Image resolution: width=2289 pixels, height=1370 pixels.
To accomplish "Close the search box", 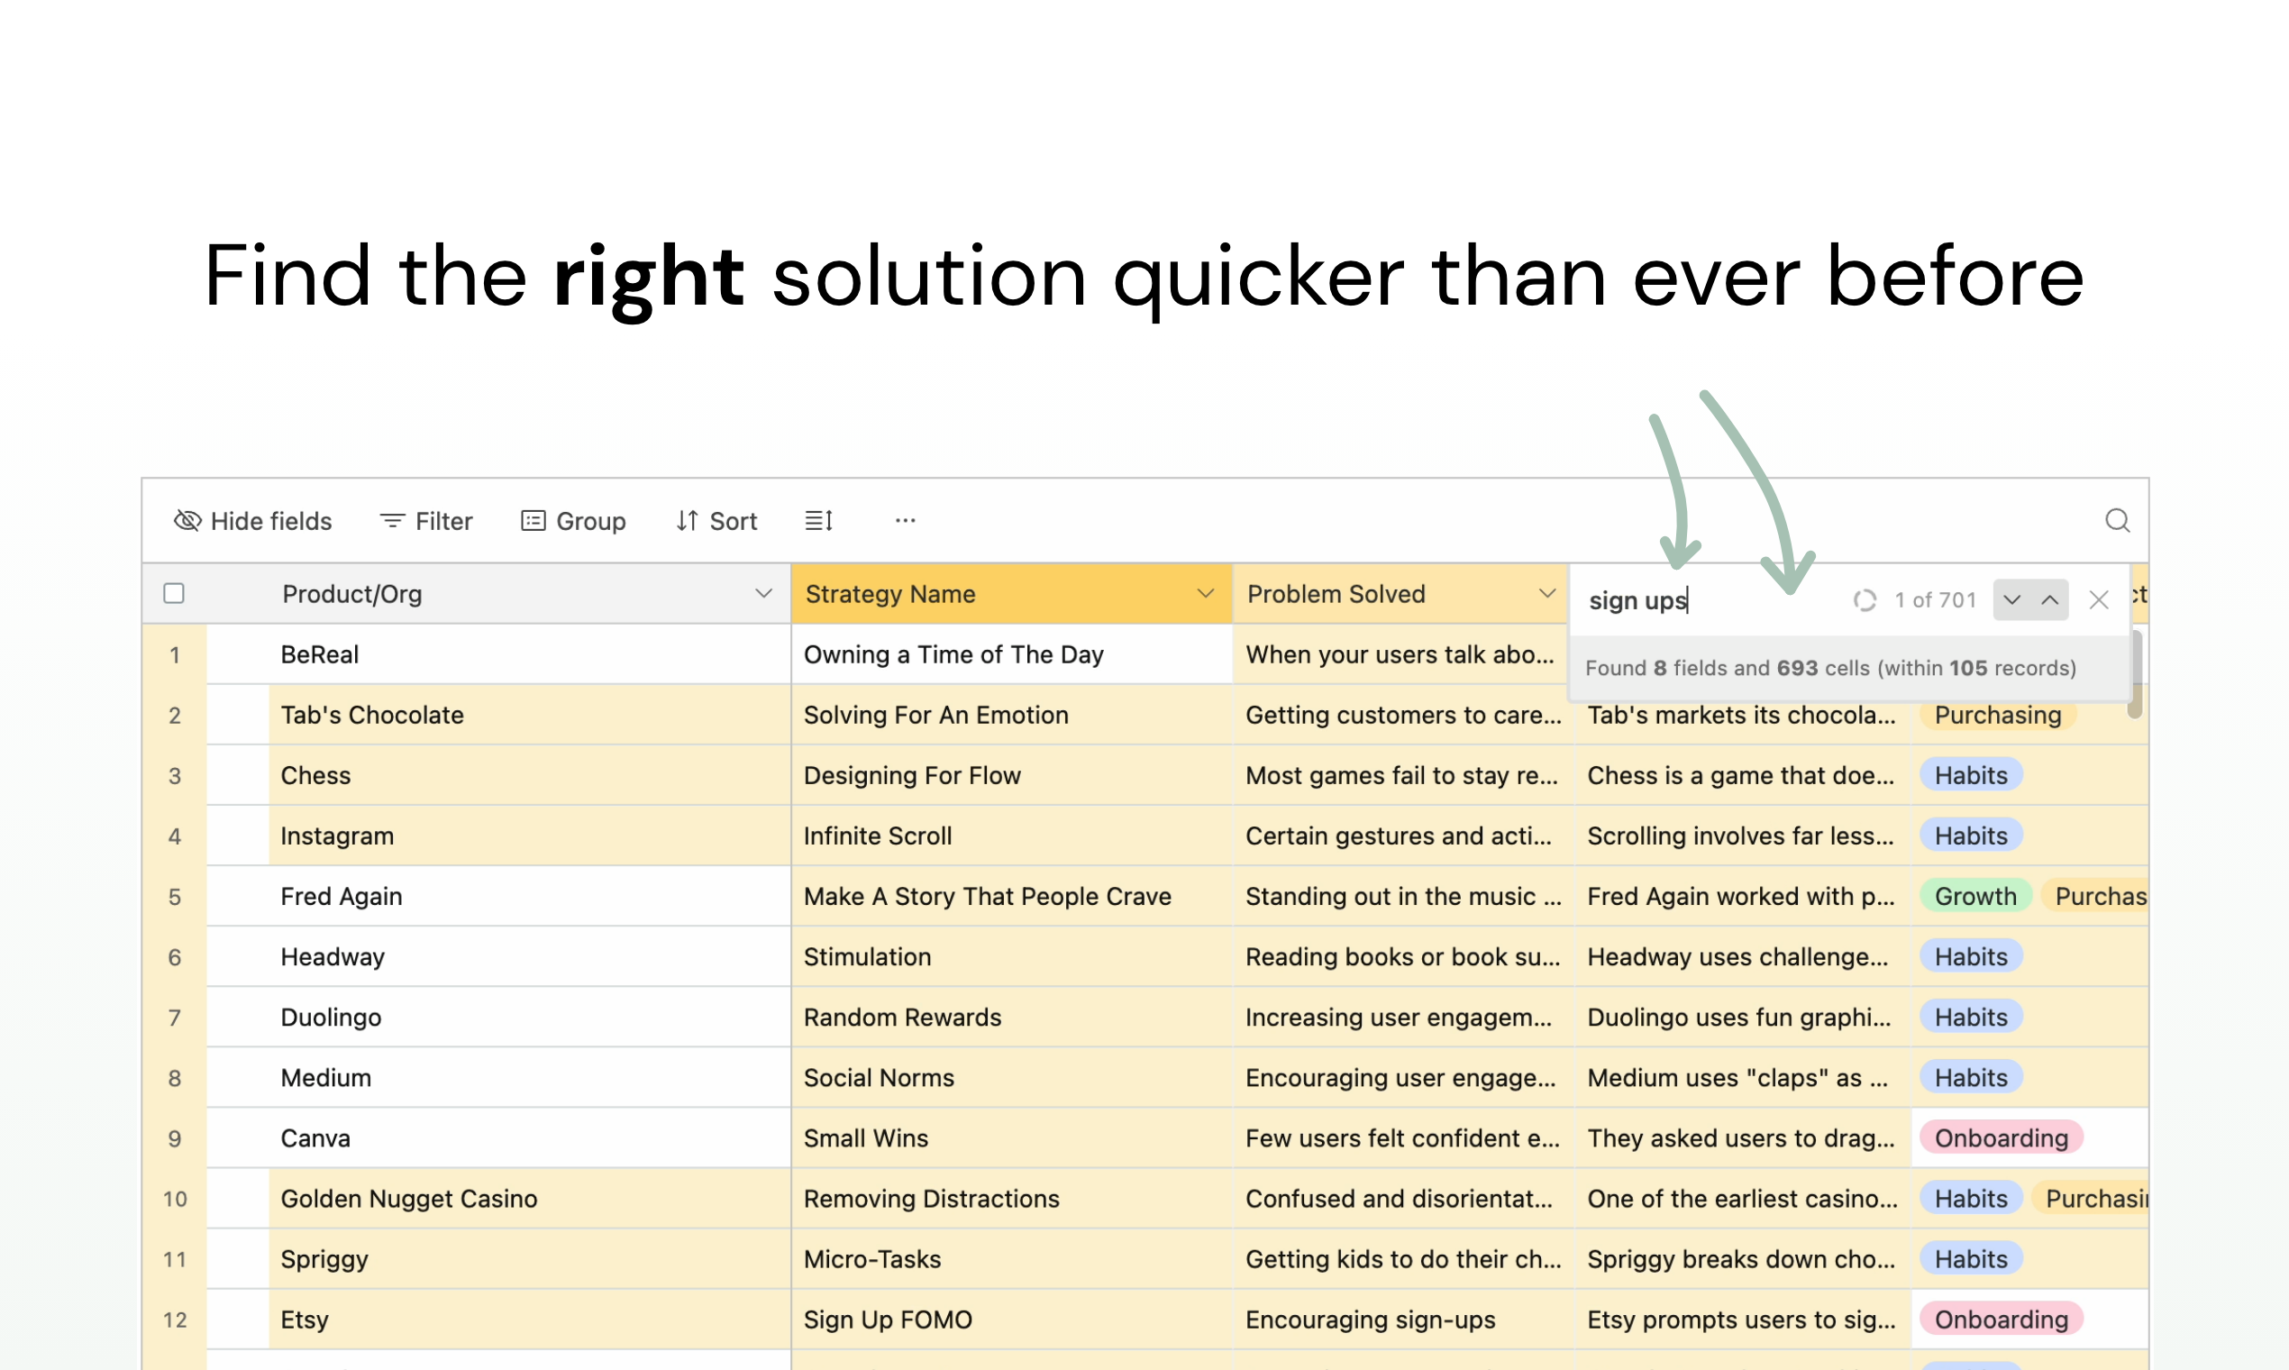I will pyautogui.click(x=2099, y=600).
